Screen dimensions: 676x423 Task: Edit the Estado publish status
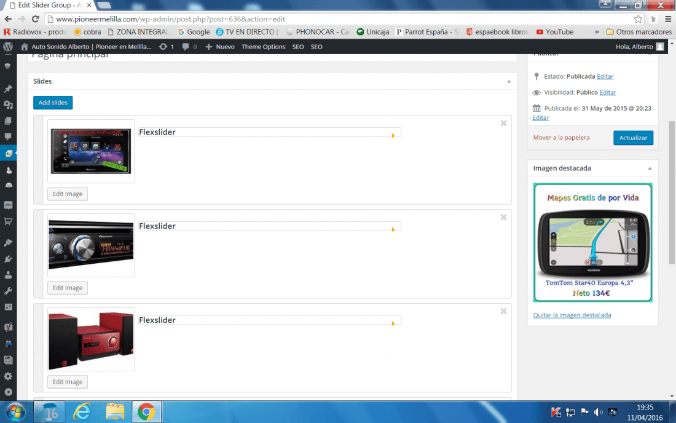pyautogui.click(x=605, y=76)
